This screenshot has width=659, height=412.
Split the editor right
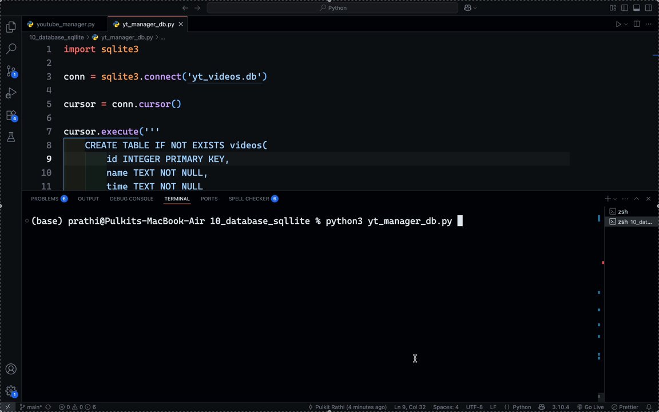point(637,24)
